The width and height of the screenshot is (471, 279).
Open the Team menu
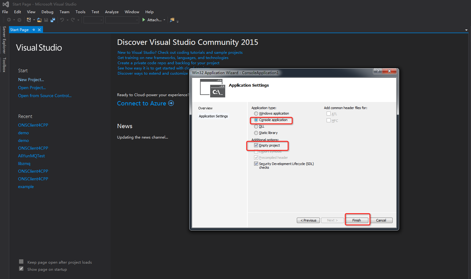click(65, 12)
